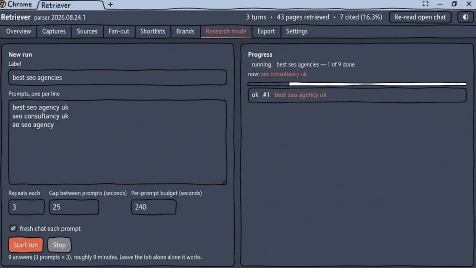
Task: Click the Stop button
Action: (x=59, y=245)
